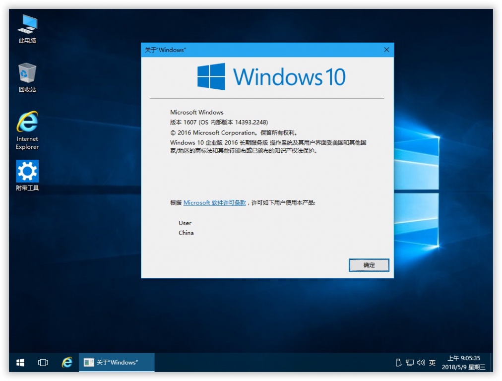The width and height of the screenshot is (502, 381).
Task: Open Task View in the taskbar
Action: (43, 363)
